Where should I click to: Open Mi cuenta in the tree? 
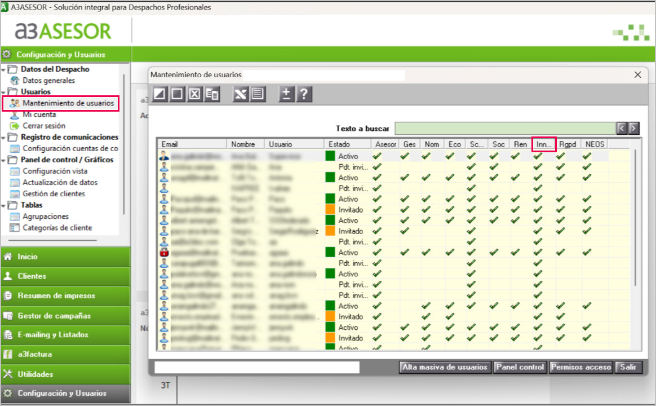click(39, 114)
